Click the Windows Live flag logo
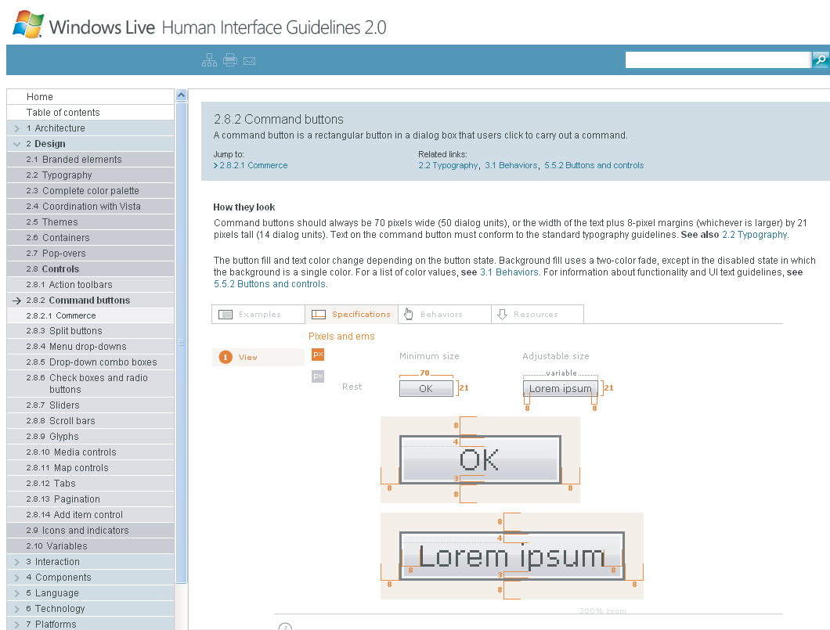This screenshot has width=830, height=630. point(28,24)
